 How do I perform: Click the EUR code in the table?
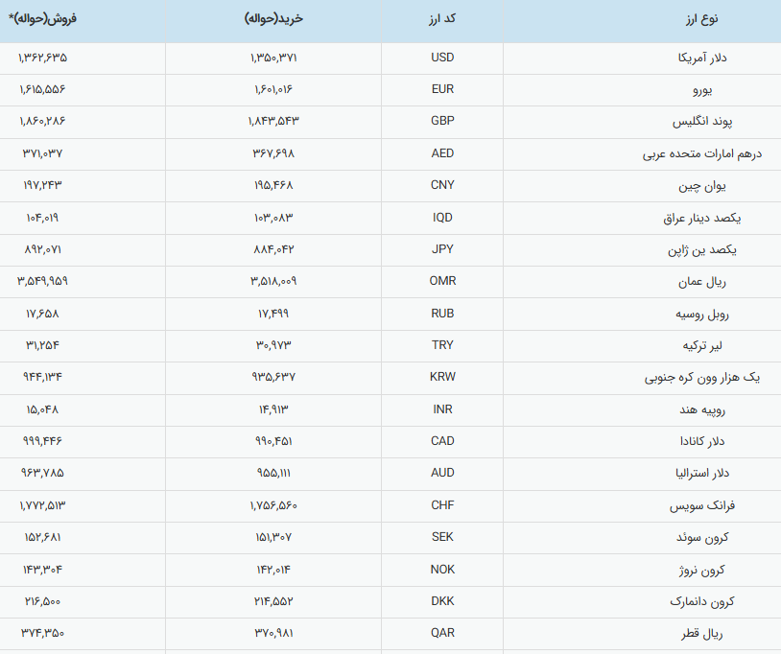click(x=442, y=89)
